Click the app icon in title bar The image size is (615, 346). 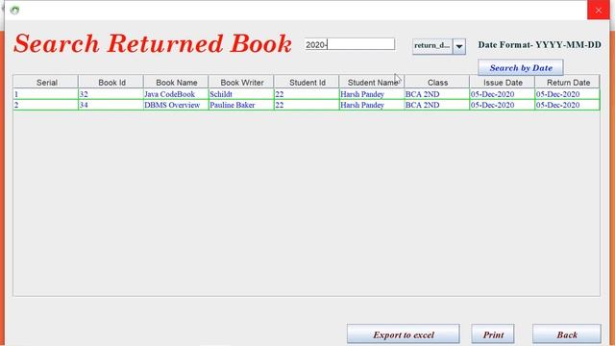15,11
